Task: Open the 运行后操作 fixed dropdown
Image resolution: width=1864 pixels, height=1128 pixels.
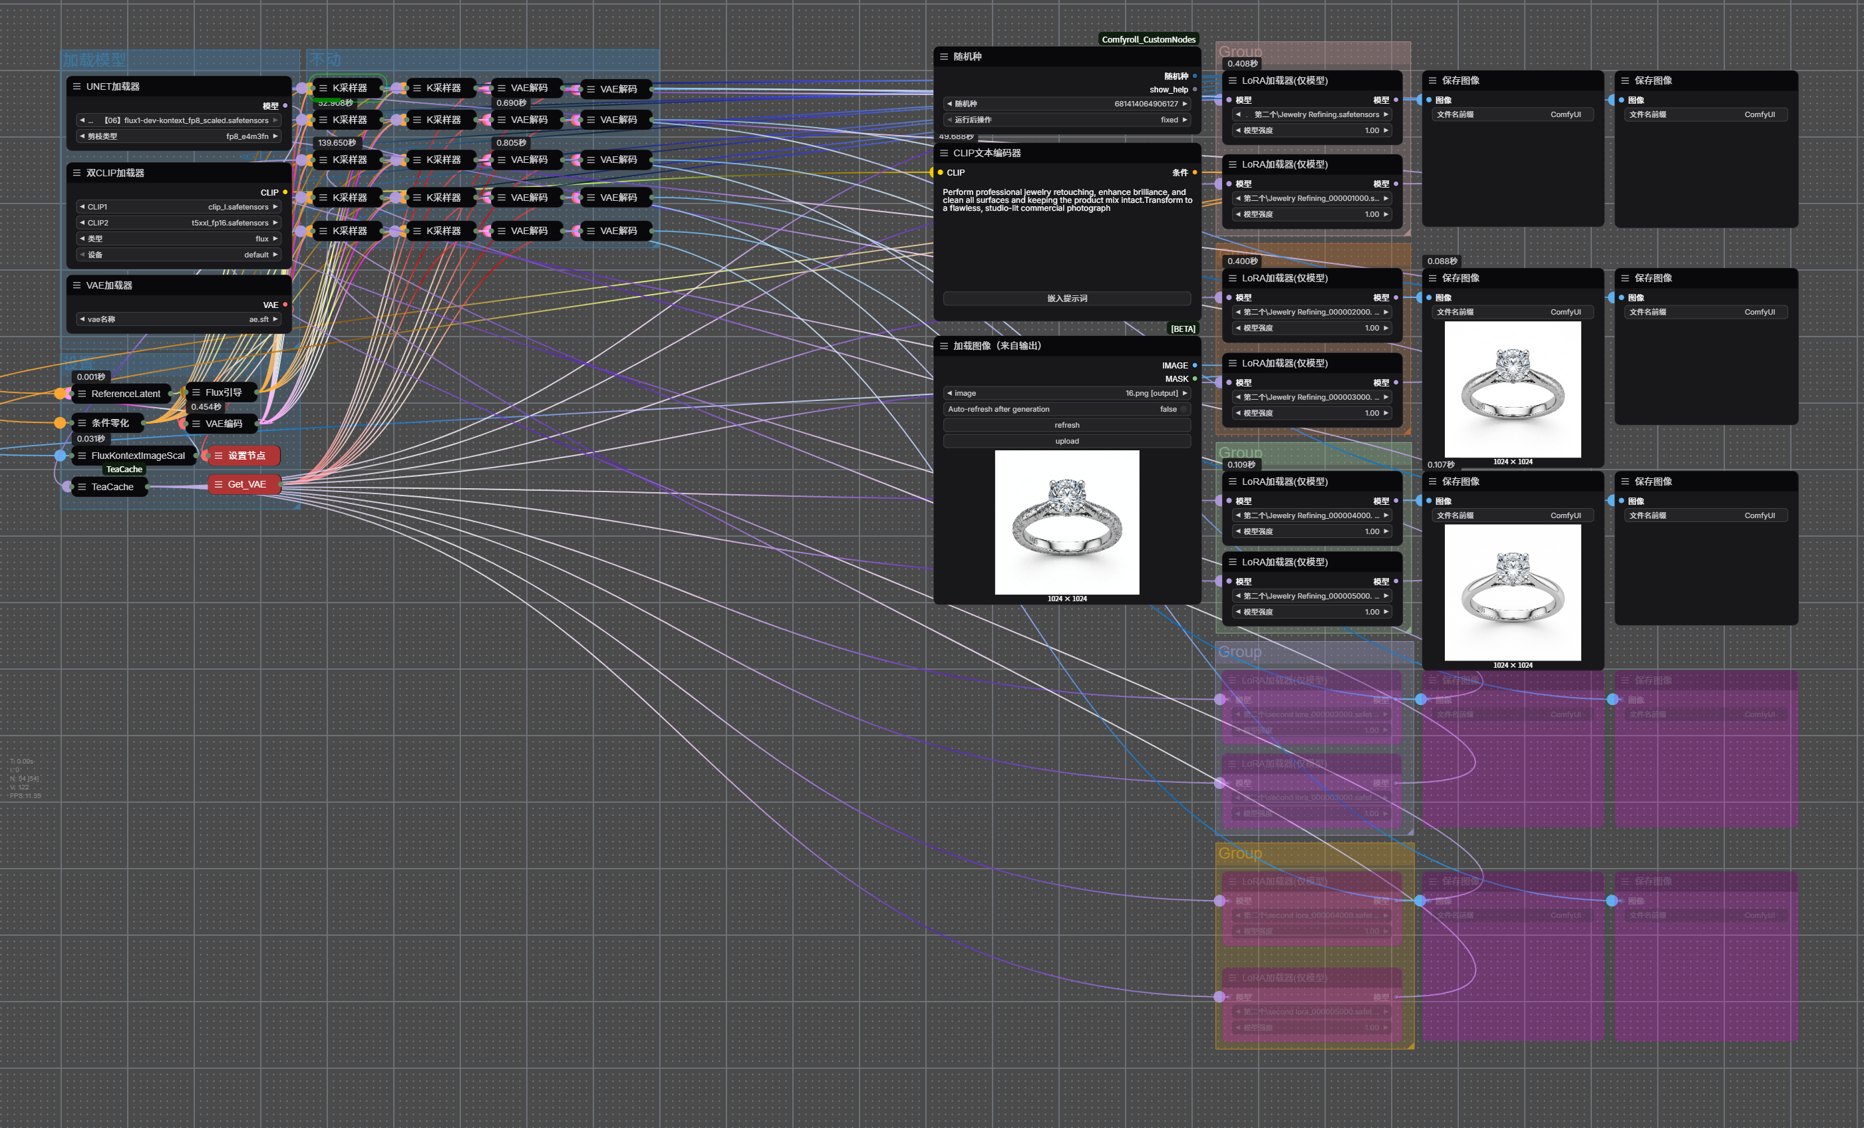Action: (x=1066, y=120)
